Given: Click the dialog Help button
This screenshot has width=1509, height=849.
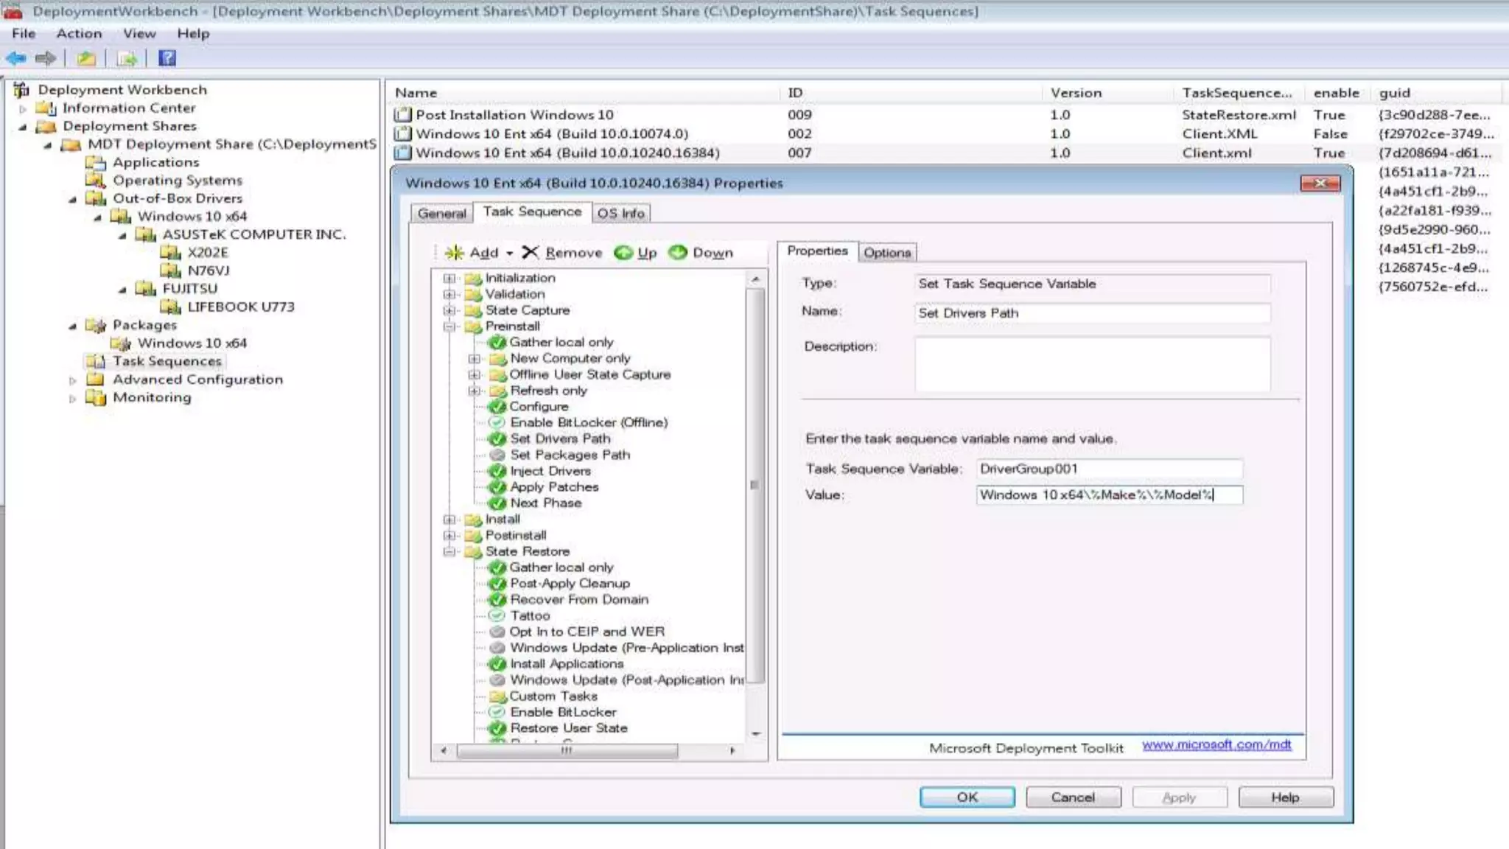Looking at the screenshot, I should tap(1285, 797).
